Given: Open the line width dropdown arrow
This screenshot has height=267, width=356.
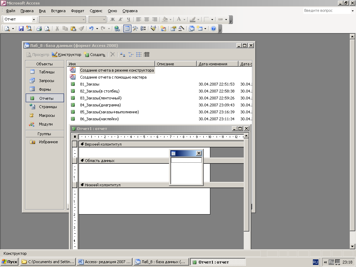Looking at the screenshot, I should pos(212,19).
